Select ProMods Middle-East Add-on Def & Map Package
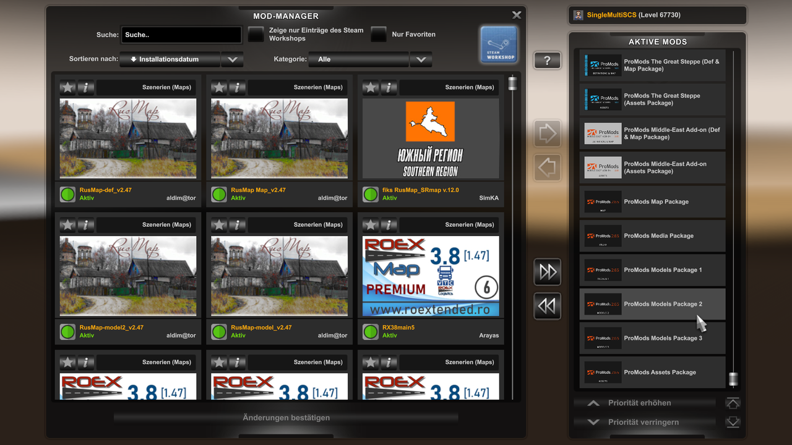The width and height of the screenshot is (792, 445). point(652,133)
